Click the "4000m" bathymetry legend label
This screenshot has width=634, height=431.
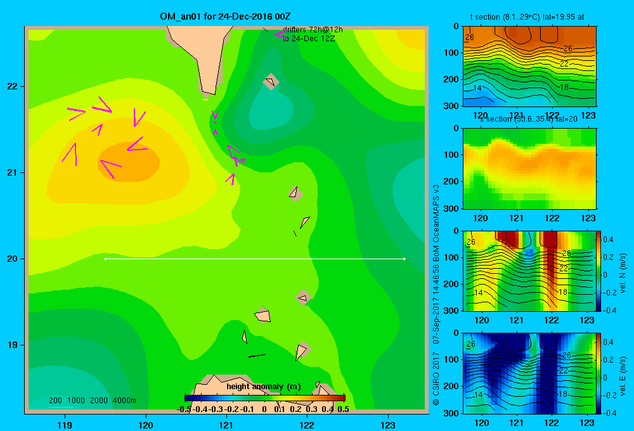point(124,401)
